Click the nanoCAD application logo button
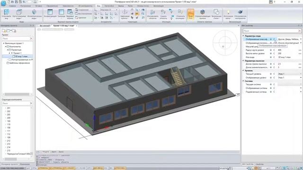The image size is (303, 170). tap(3, 3)
